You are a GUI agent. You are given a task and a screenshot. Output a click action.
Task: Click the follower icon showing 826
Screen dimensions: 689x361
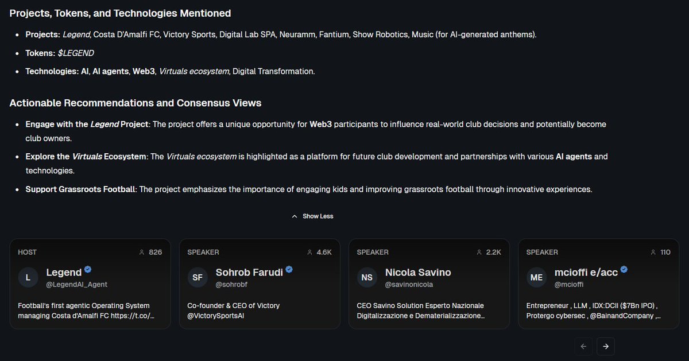point(142,253)
